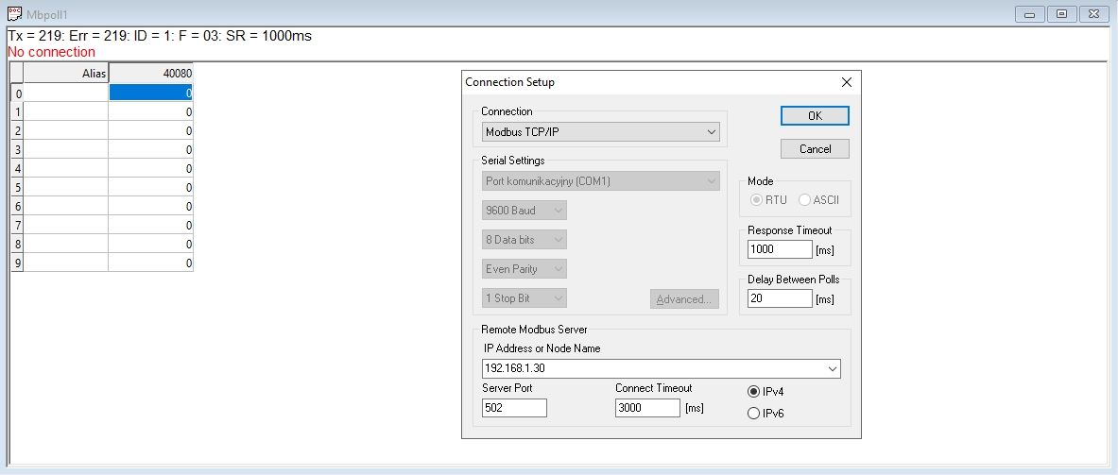The image size is (1118, 475).
Task: Click the Alias cell of row 2
Action: pos(65,130)
